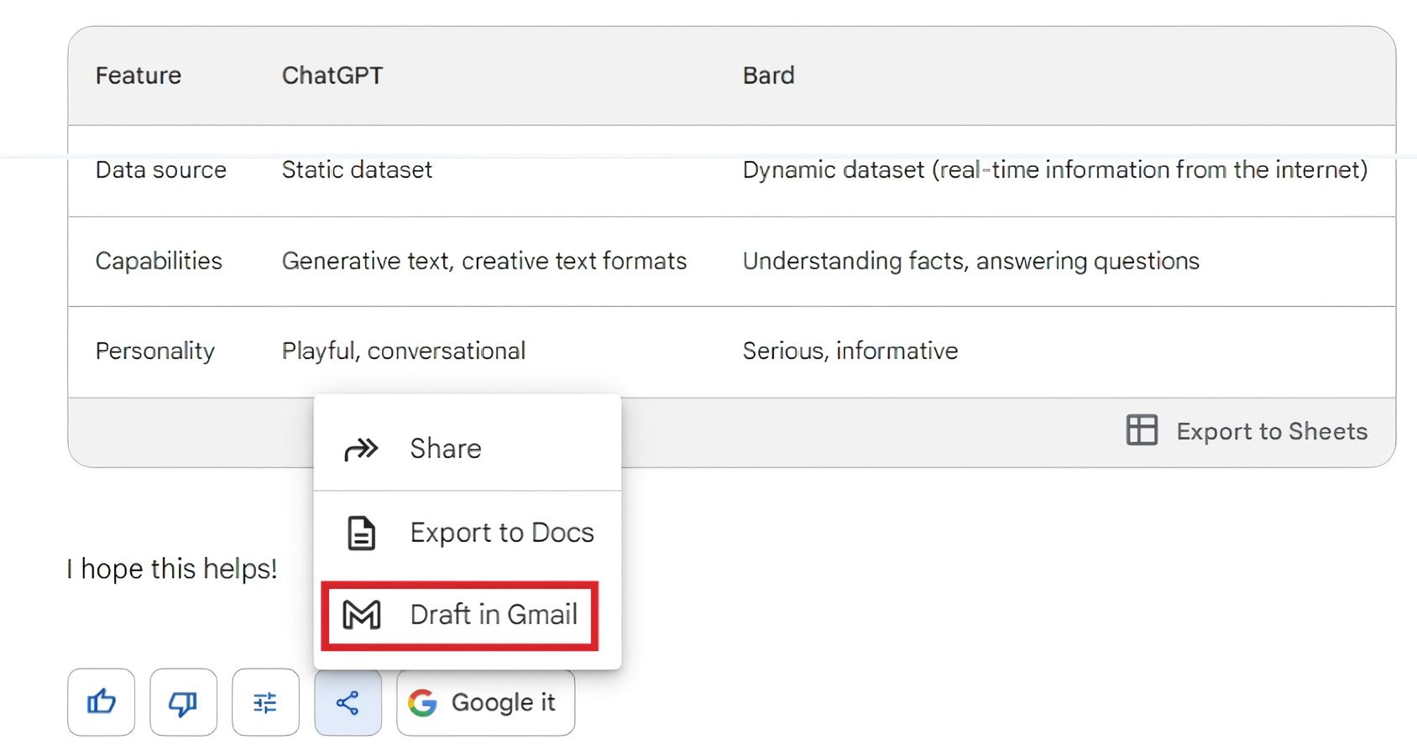Click the Static dataset table cell
1417x755 pixels.
coord(357,170)
